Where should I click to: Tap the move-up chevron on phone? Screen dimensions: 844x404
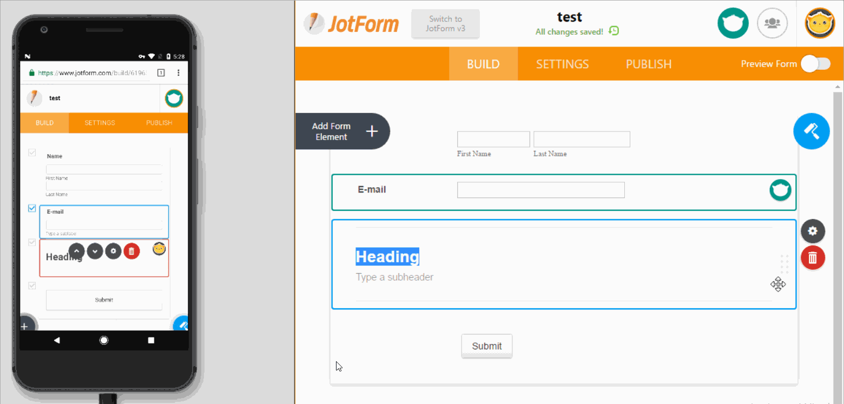pos(77,251)
